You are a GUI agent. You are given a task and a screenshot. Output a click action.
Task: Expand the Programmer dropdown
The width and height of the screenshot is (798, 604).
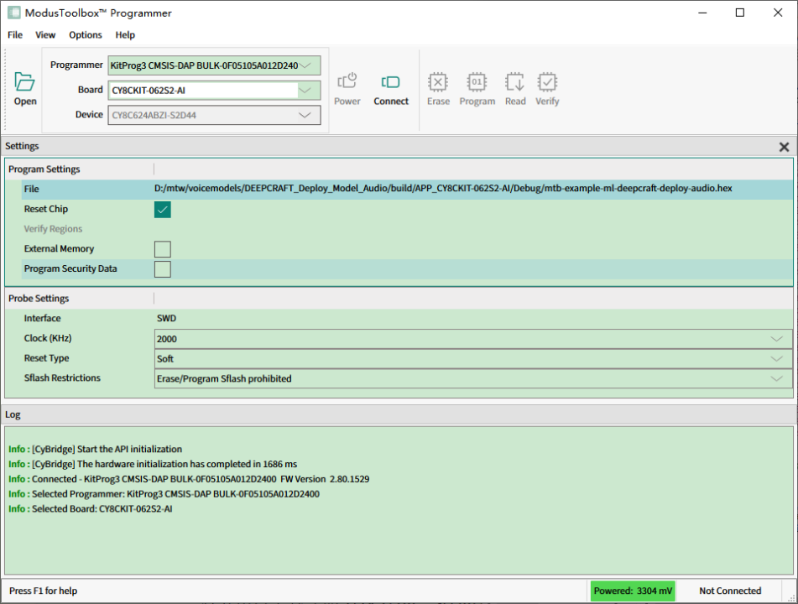coord(305,65)
